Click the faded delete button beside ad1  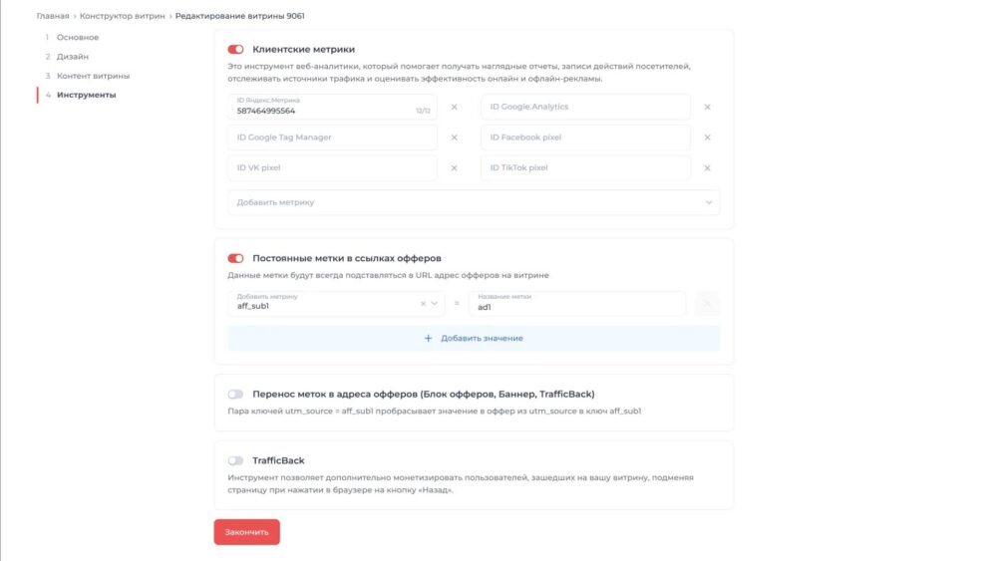click(x=708, y=304)
